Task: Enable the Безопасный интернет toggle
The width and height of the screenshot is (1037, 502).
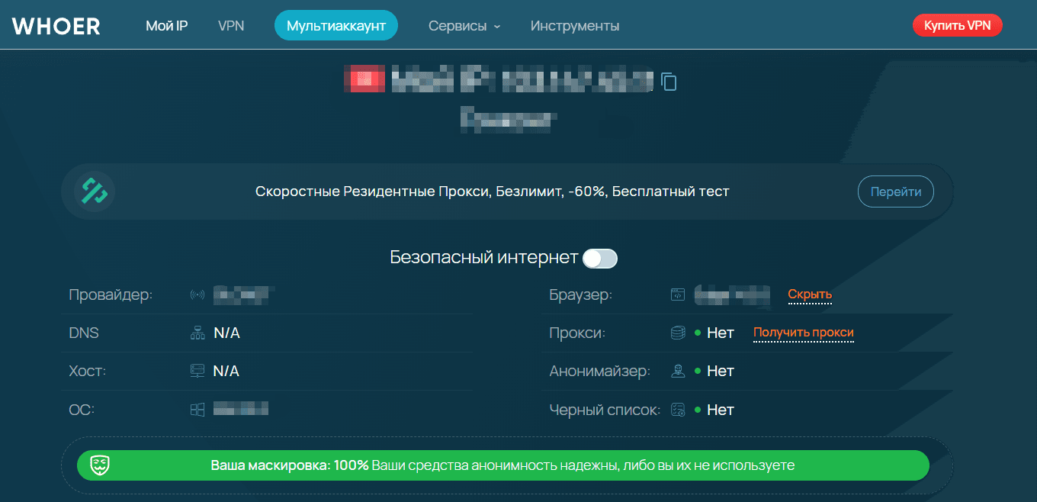Action: [x=599, y=259]
